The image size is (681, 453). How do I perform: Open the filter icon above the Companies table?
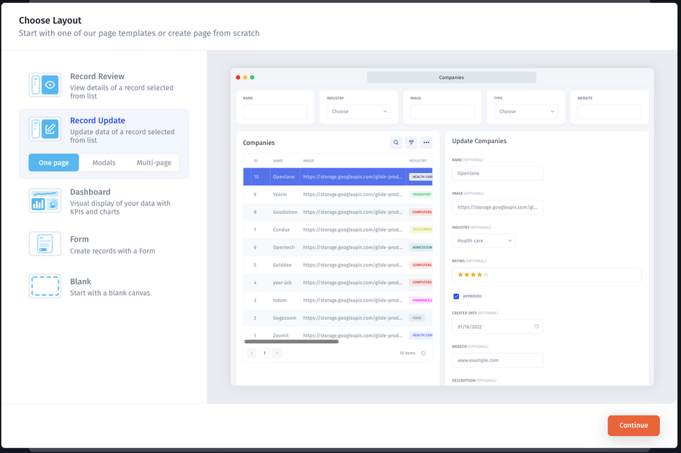pyautogui.click(x=411, y=142)
